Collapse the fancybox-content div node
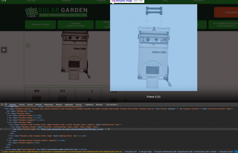This screenshot has width=238, height=153. [11, 127]
